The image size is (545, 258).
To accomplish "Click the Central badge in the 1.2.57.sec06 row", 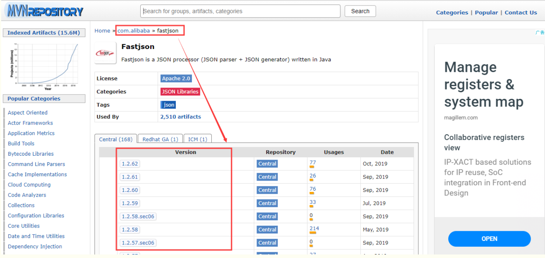I will click(267, 243).
